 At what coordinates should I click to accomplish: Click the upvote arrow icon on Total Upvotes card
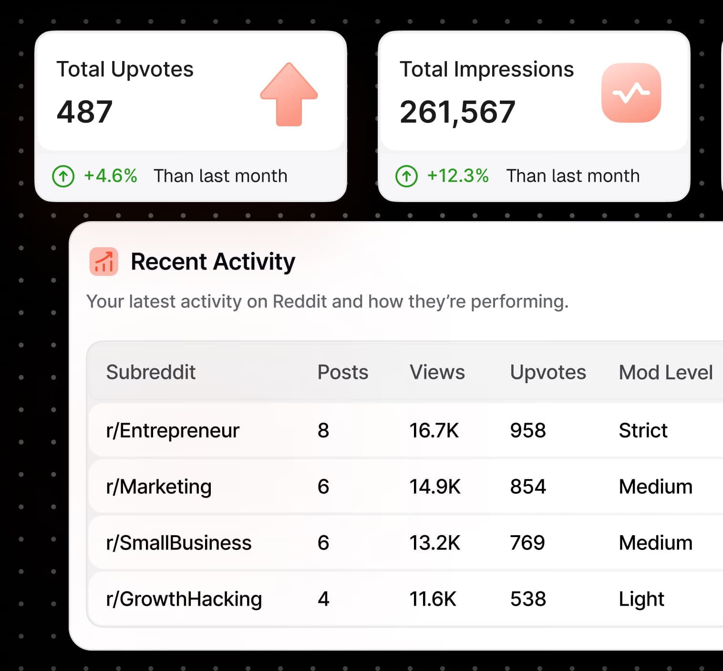click(x=289, y=94)
